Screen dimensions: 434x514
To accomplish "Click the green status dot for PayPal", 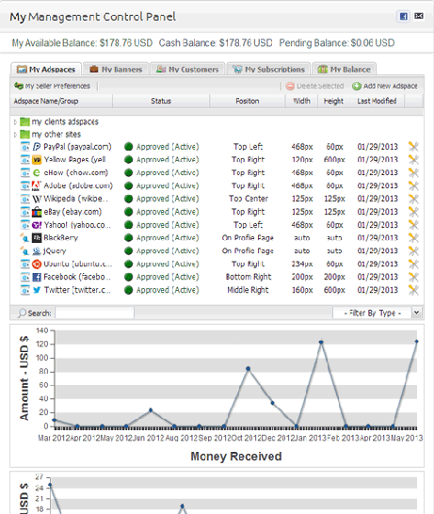I will (128, 147).
